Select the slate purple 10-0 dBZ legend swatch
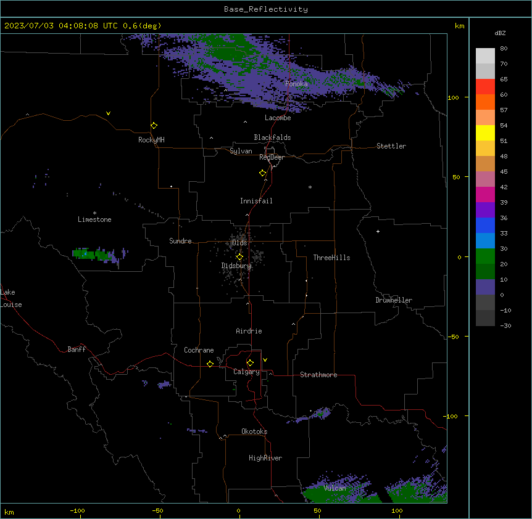This screenshot has width=532, height=519. 485,287
